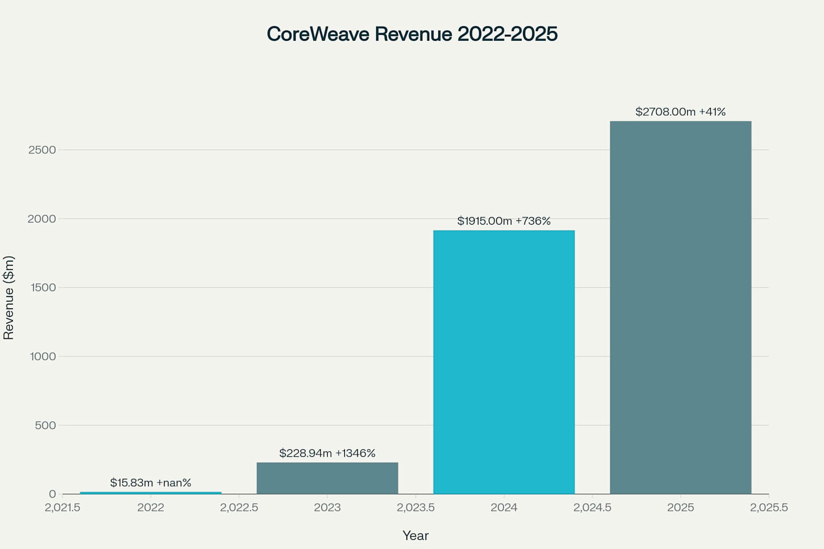824x549 pixels.
Task: Click the x-axis tick label 2025
Action: coord(680,507)
